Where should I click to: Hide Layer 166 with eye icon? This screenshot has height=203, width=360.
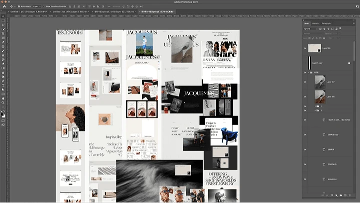point(305,97)
